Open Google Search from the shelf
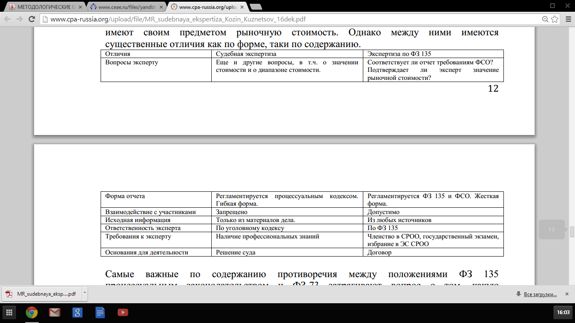 [x=77, y=312]
